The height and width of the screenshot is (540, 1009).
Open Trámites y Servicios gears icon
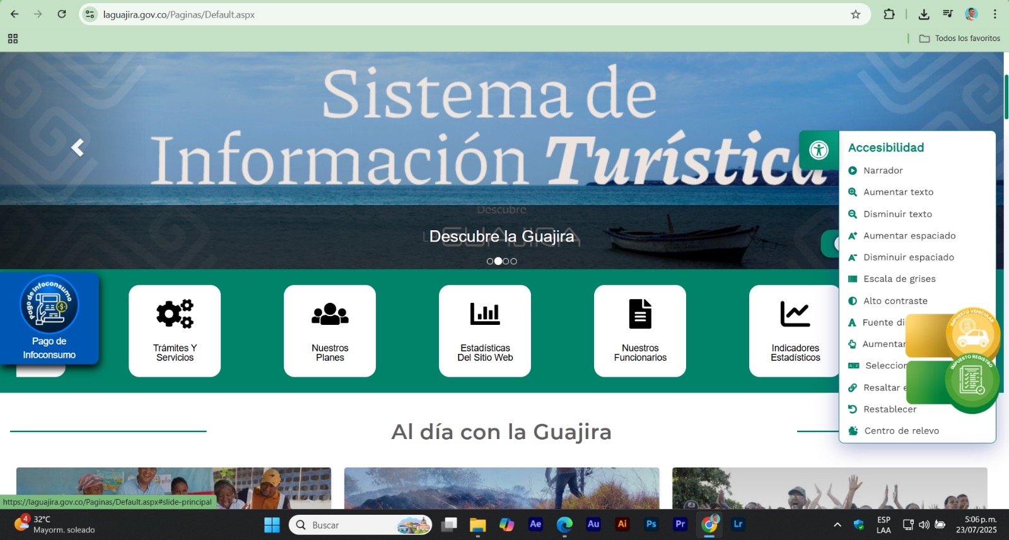pos(175,314)
